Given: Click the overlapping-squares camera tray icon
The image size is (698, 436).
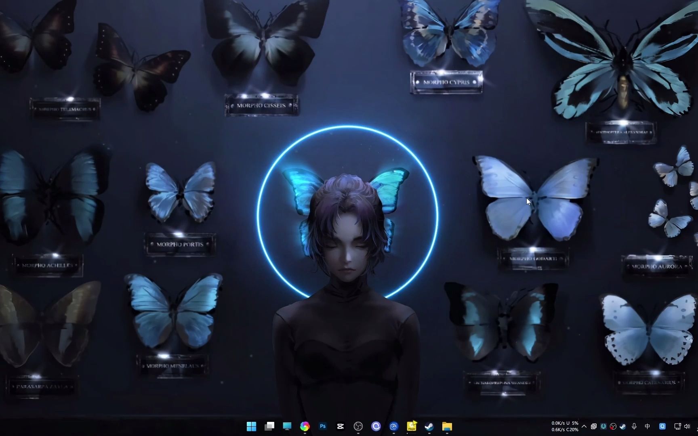Looking at the screenshot, I should [x=594, y=426].
